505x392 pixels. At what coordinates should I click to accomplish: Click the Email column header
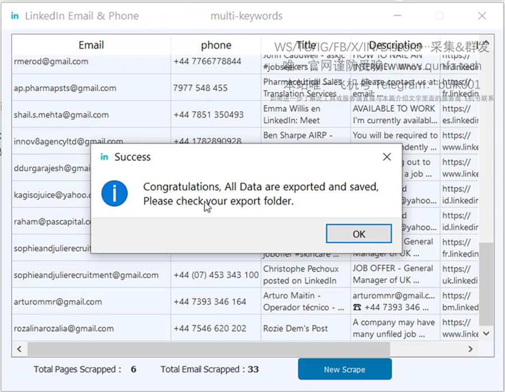[x=91, y=45]
